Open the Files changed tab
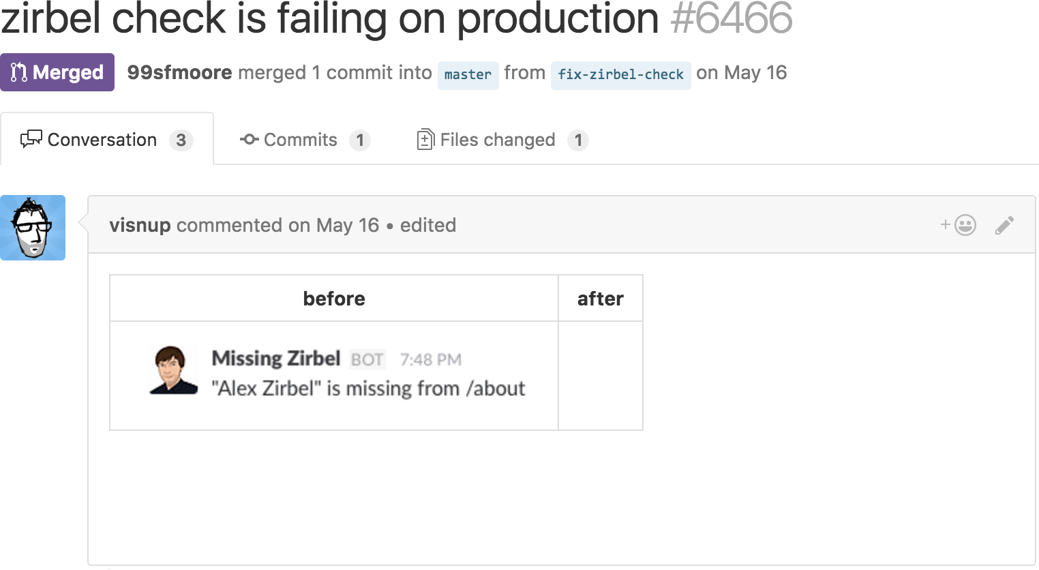1039x570 pixels. coord(498,140)
